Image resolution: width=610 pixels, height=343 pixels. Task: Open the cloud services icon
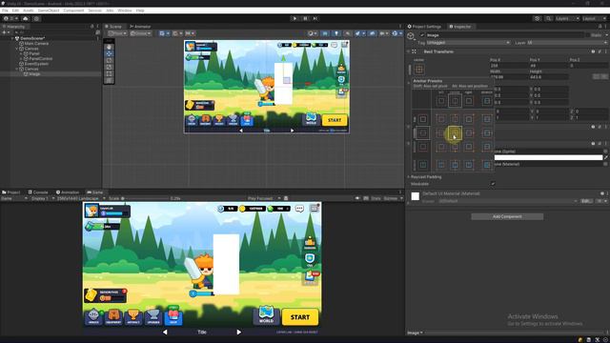[26, 18]
